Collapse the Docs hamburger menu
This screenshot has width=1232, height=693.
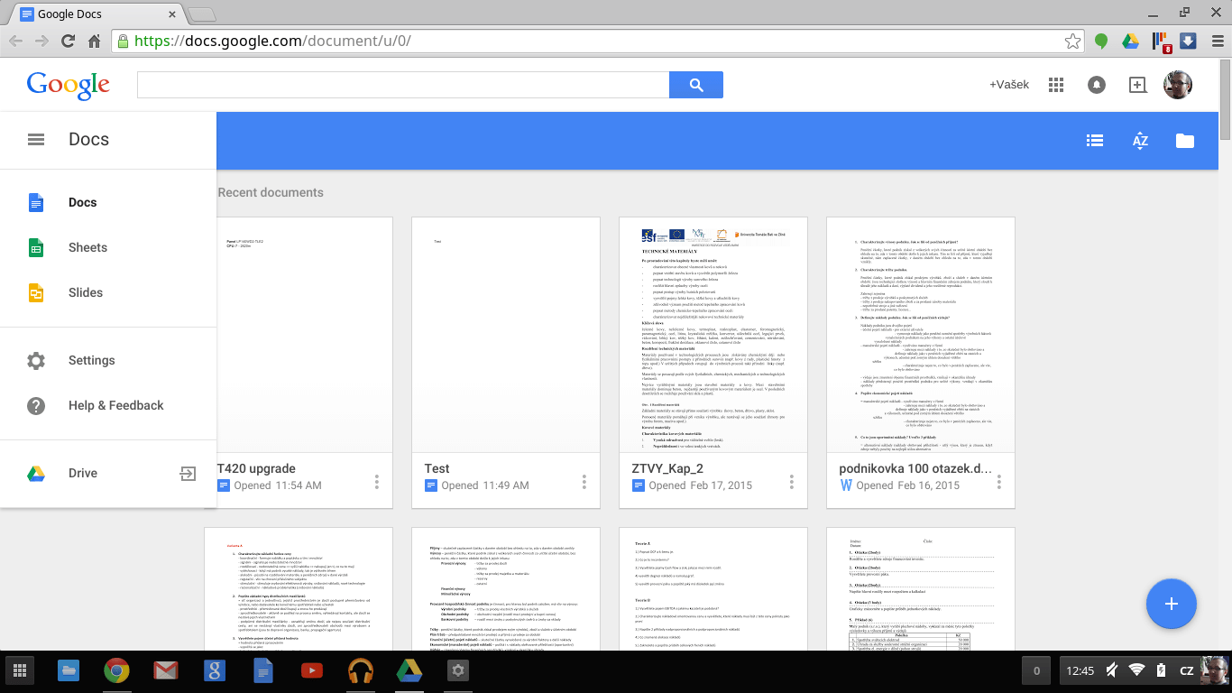click(36, 140)
